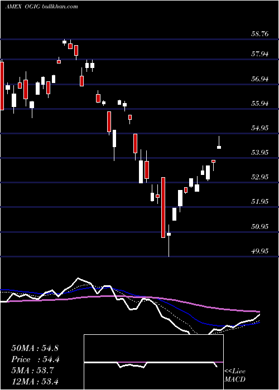
Task: Click the 58.76 price level label
Action: (x=260, y=33)
